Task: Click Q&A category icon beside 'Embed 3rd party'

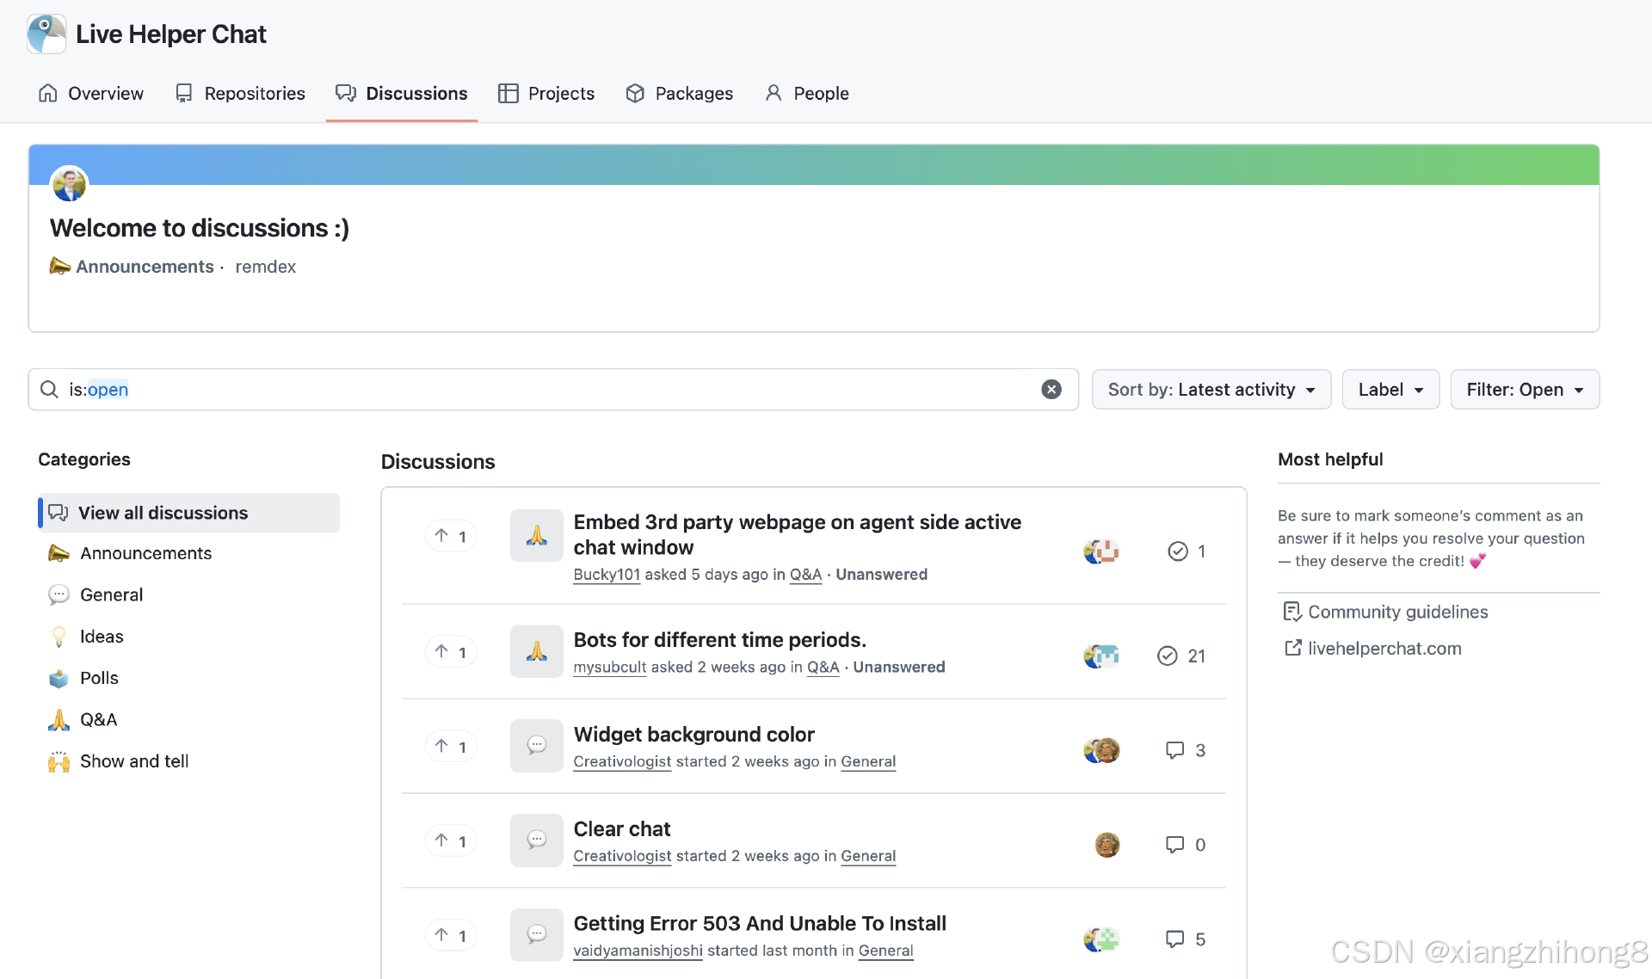Action: coord(537,535)
